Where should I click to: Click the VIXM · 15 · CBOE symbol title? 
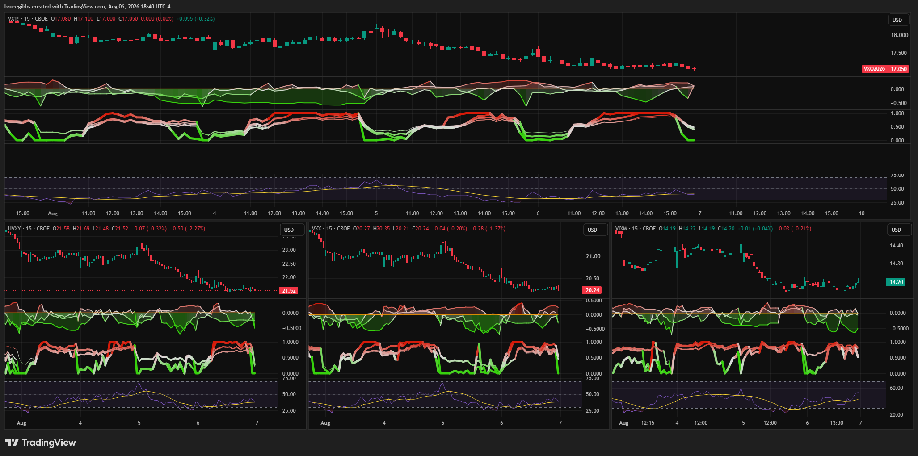[636, 229]
